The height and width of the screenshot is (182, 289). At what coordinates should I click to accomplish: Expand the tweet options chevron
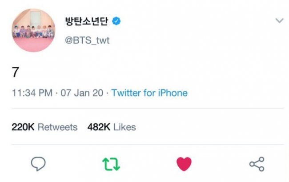click(279, 21)
